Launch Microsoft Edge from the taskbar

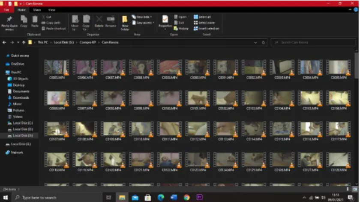coord(161,197)
